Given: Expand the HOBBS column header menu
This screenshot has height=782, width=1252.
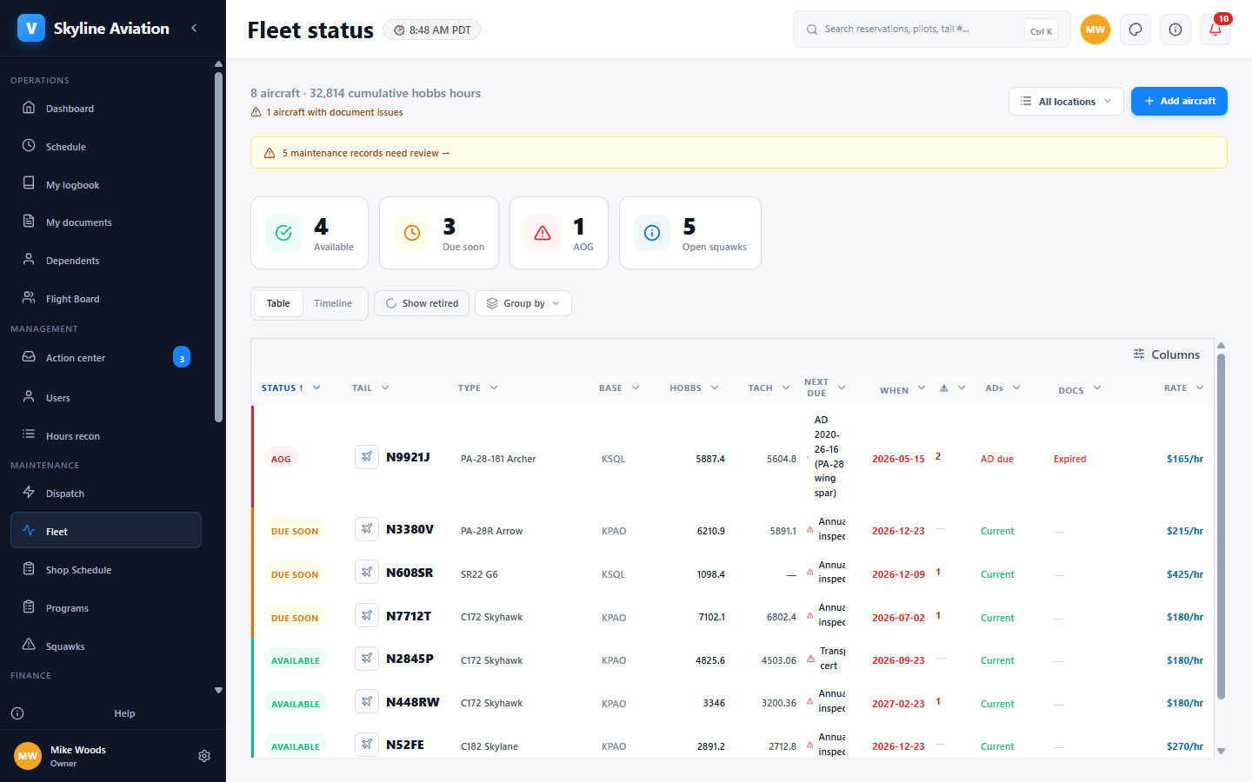Looking at the screenshot, I should tap(715, 388).
